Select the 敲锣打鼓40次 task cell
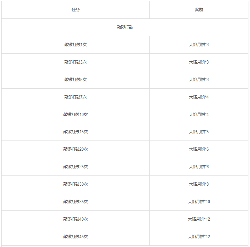Image resolution: width=250 pixels, height=247 pixels. tap(76, 219)
